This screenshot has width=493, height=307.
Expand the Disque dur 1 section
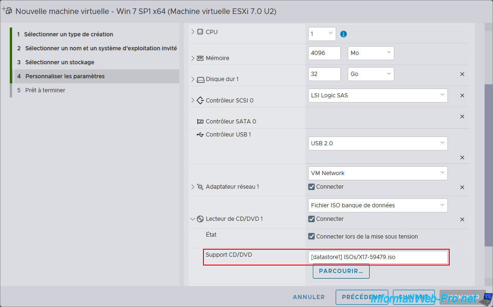coord(193,79)
